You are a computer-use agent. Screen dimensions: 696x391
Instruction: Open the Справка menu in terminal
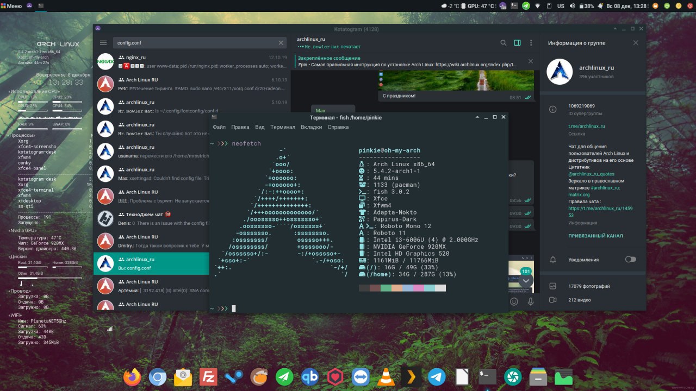pyautogui.click(x=338, y=127)
